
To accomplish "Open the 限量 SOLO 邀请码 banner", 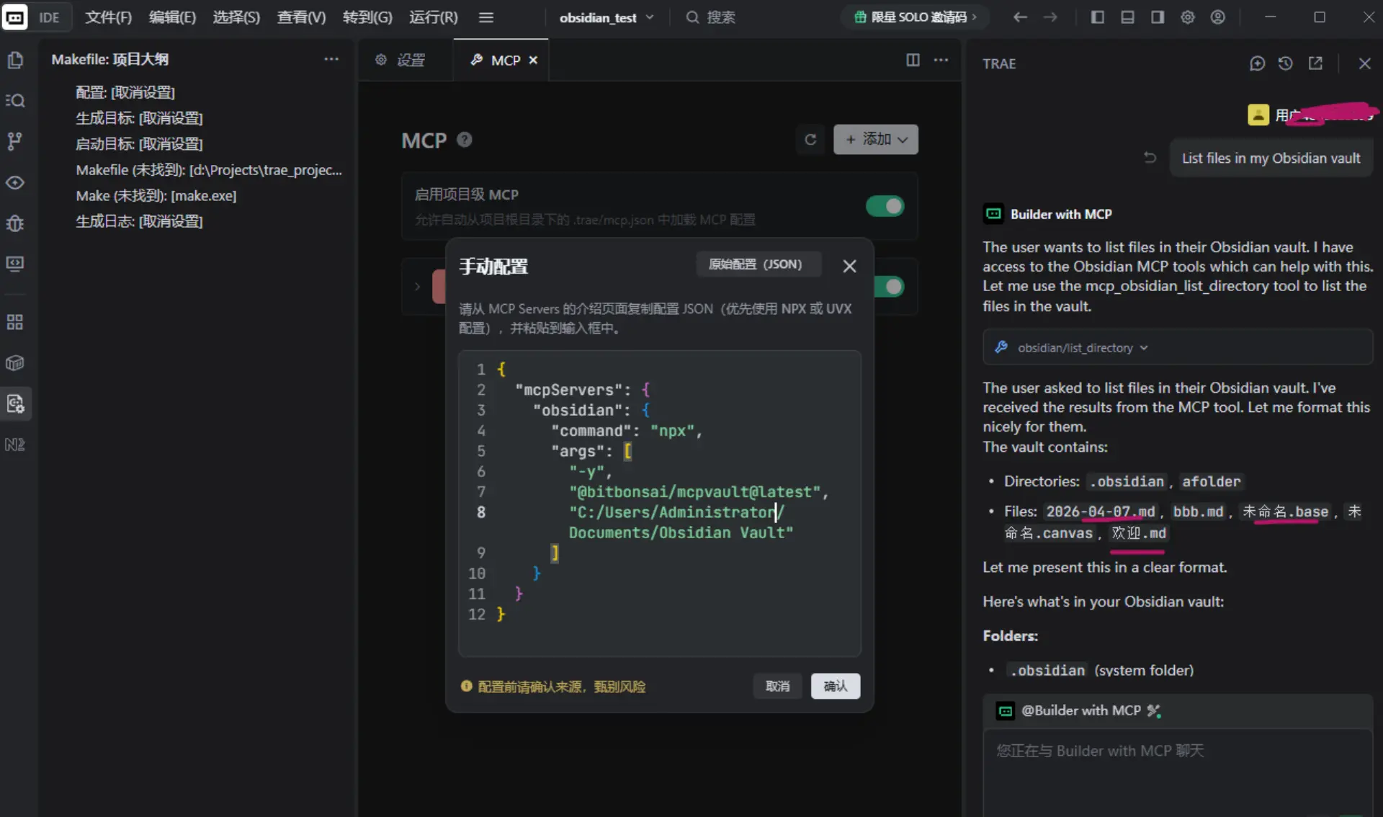I will click(x=915, y=17).
